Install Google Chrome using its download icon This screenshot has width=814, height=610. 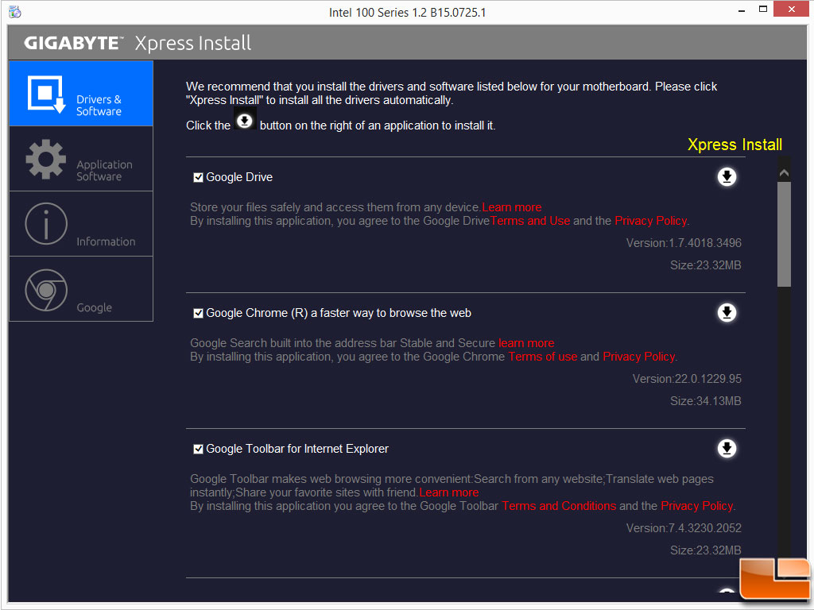click(x=727, y=313)
